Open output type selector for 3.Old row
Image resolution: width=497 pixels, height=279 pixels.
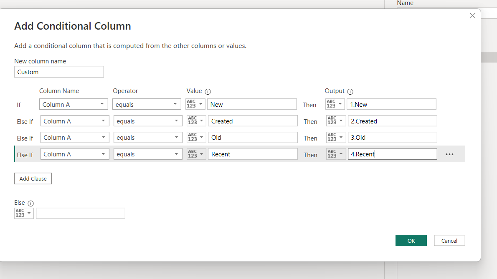336,137
